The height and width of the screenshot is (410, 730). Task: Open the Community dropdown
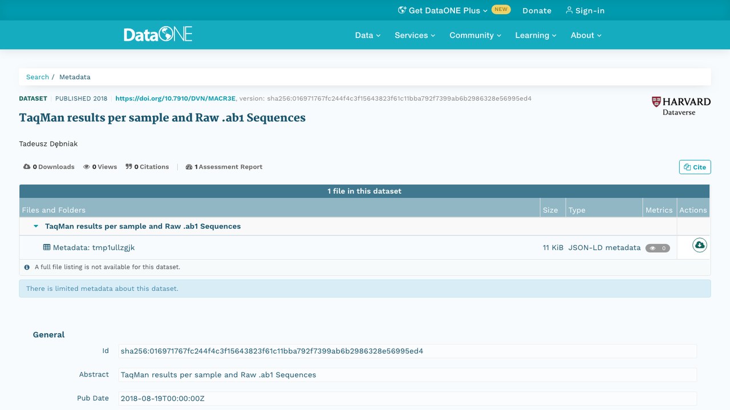point(476,35)
